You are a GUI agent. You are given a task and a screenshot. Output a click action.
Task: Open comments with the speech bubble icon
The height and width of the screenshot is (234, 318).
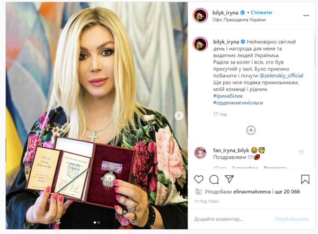tap(214, 179)
